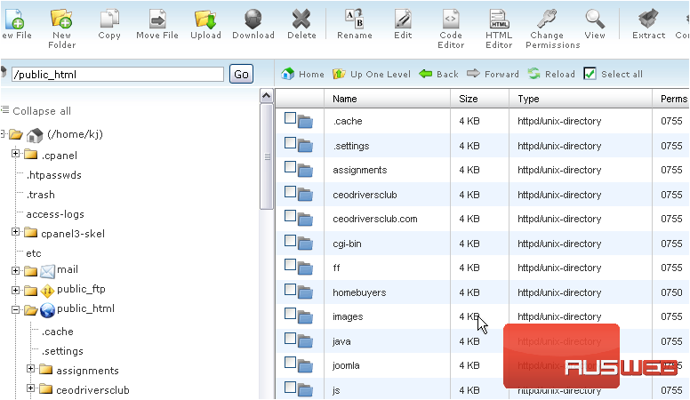Sort the list by Perms column
This screenshot has height=400, width=690.
click(x=674, y=99)
